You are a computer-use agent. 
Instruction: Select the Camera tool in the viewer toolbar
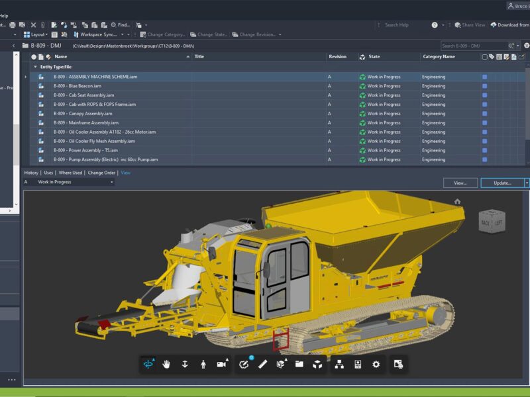tap(221, 364)
